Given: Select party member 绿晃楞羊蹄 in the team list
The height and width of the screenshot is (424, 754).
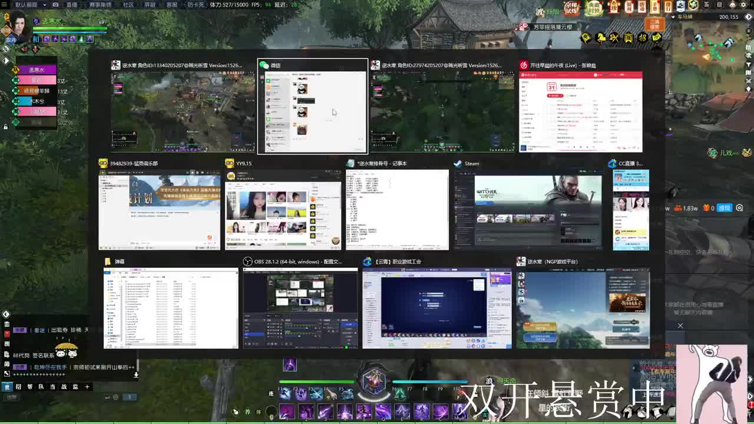Looking at the screenshot, I should pos(36,91).
